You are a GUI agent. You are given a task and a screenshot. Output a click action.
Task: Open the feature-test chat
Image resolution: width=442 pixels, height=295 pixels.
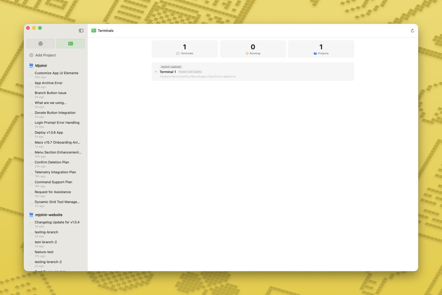click(56, 254)
